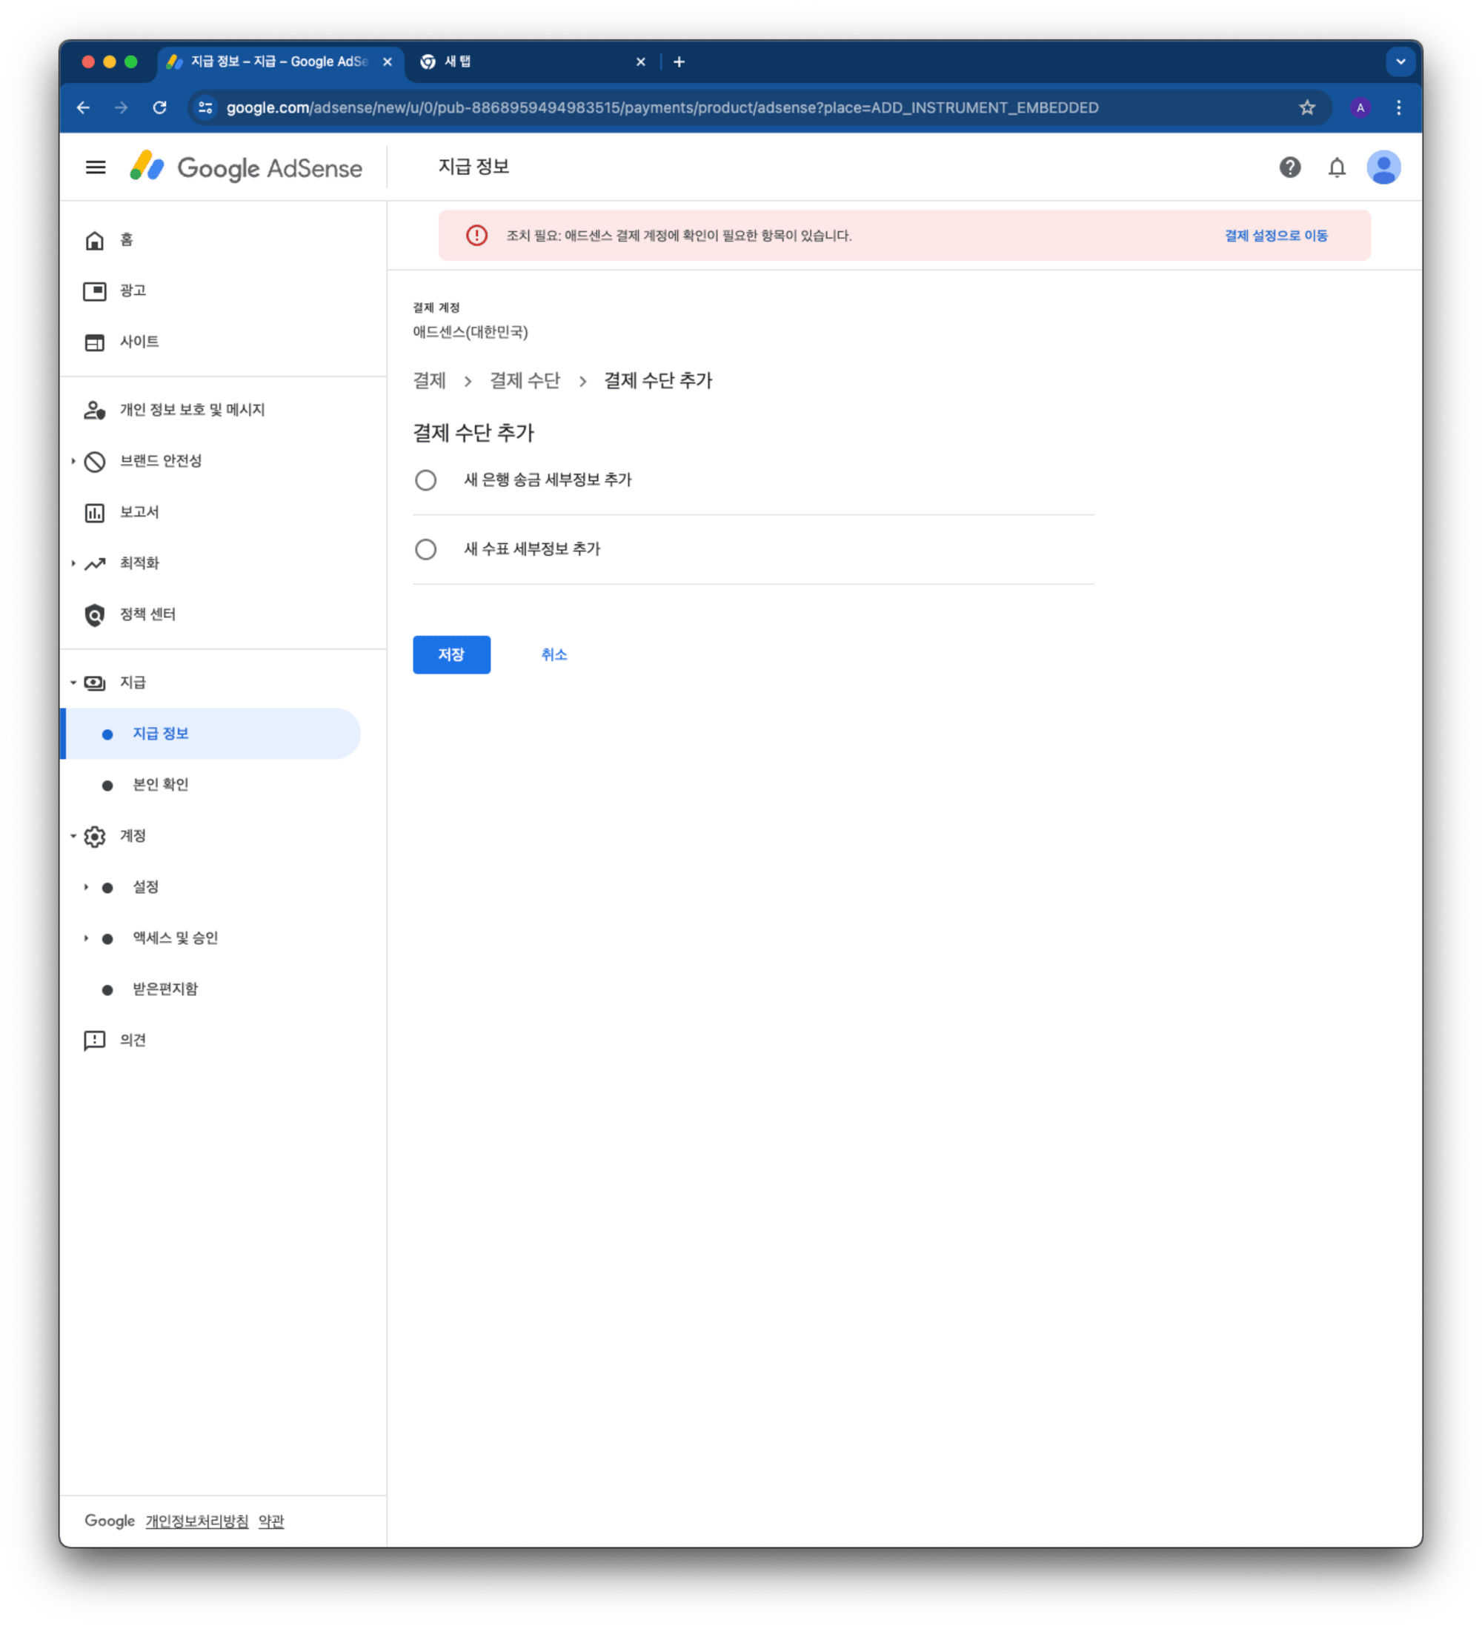Screen dimensions: 1482x1626
Task: Open Chrome three-dot menu
Action: [1399, 107]
